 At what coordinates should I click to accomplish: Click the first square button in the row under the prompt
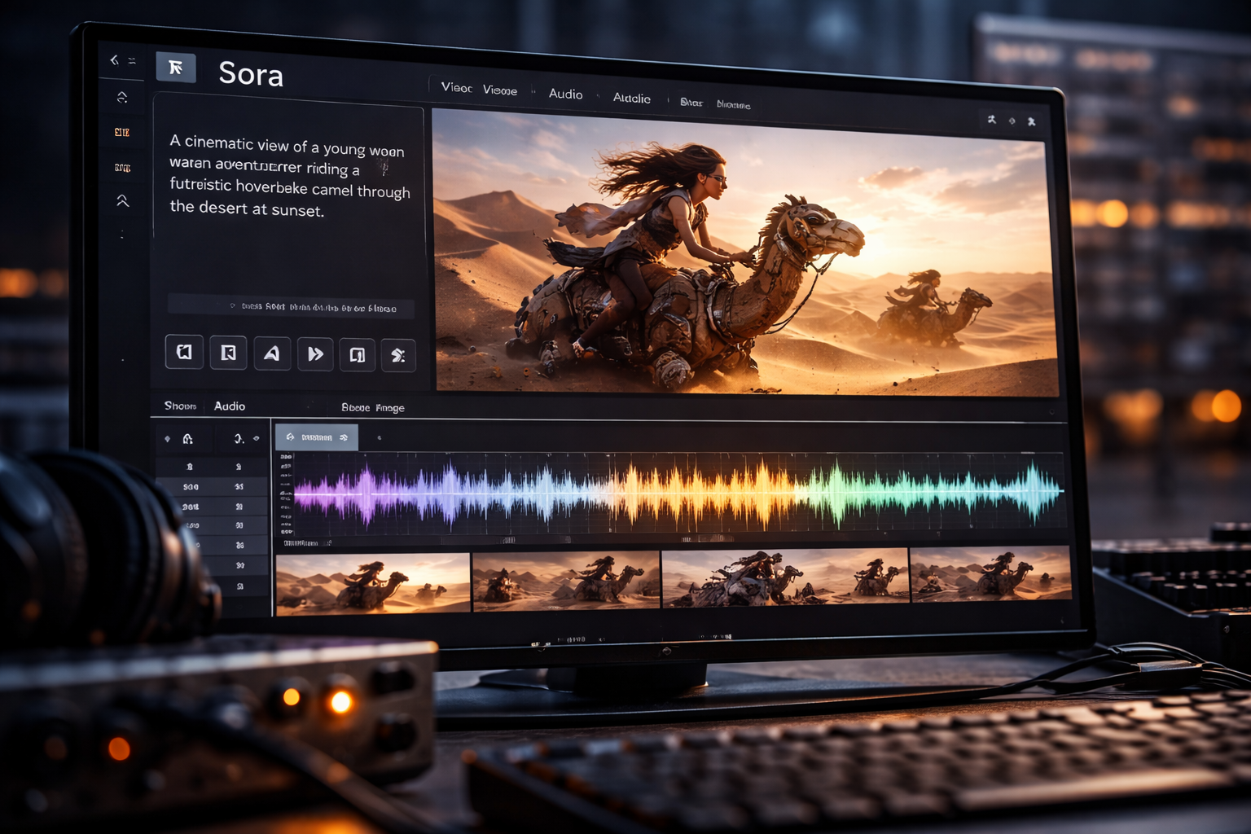pyautogui.click(x=185, y=352)
